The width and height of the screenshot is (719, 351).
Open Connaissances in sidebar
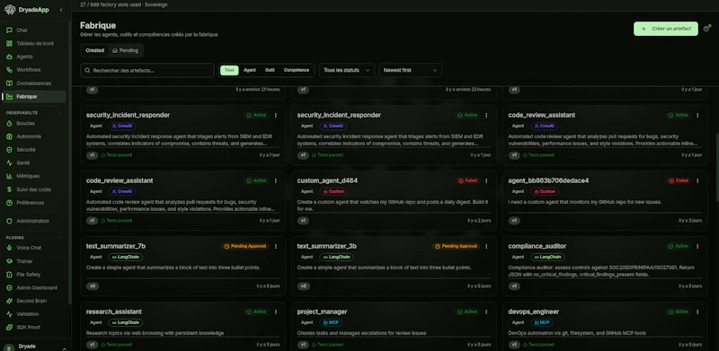coord(34,83)
